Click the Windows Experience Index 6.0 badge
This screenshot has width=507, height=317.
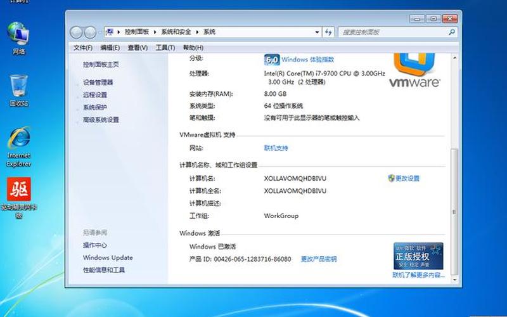(x=272, y=60)
